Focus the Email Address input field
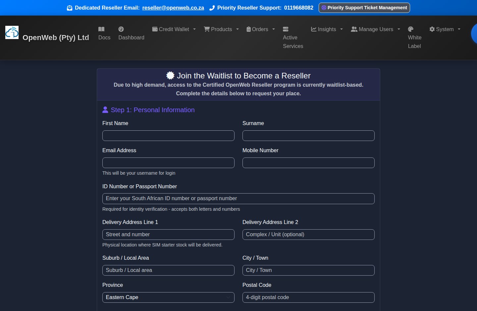 tap(168, 163)
